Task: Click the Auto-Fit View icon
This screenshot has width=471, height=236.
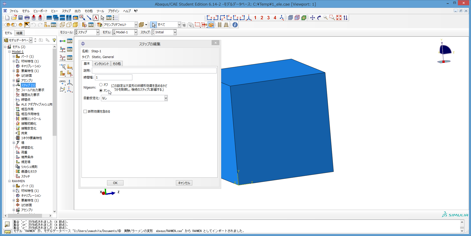Action: pos(339,18)
